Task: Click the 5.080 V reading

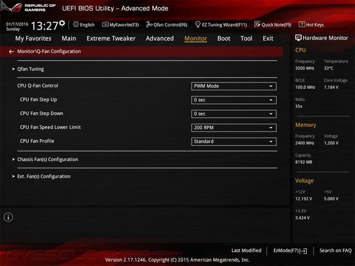Action: point(331,199)
